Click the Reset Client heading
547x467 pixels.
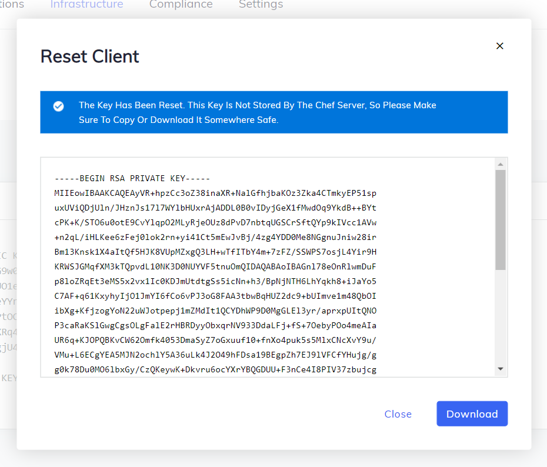[89, 56]
